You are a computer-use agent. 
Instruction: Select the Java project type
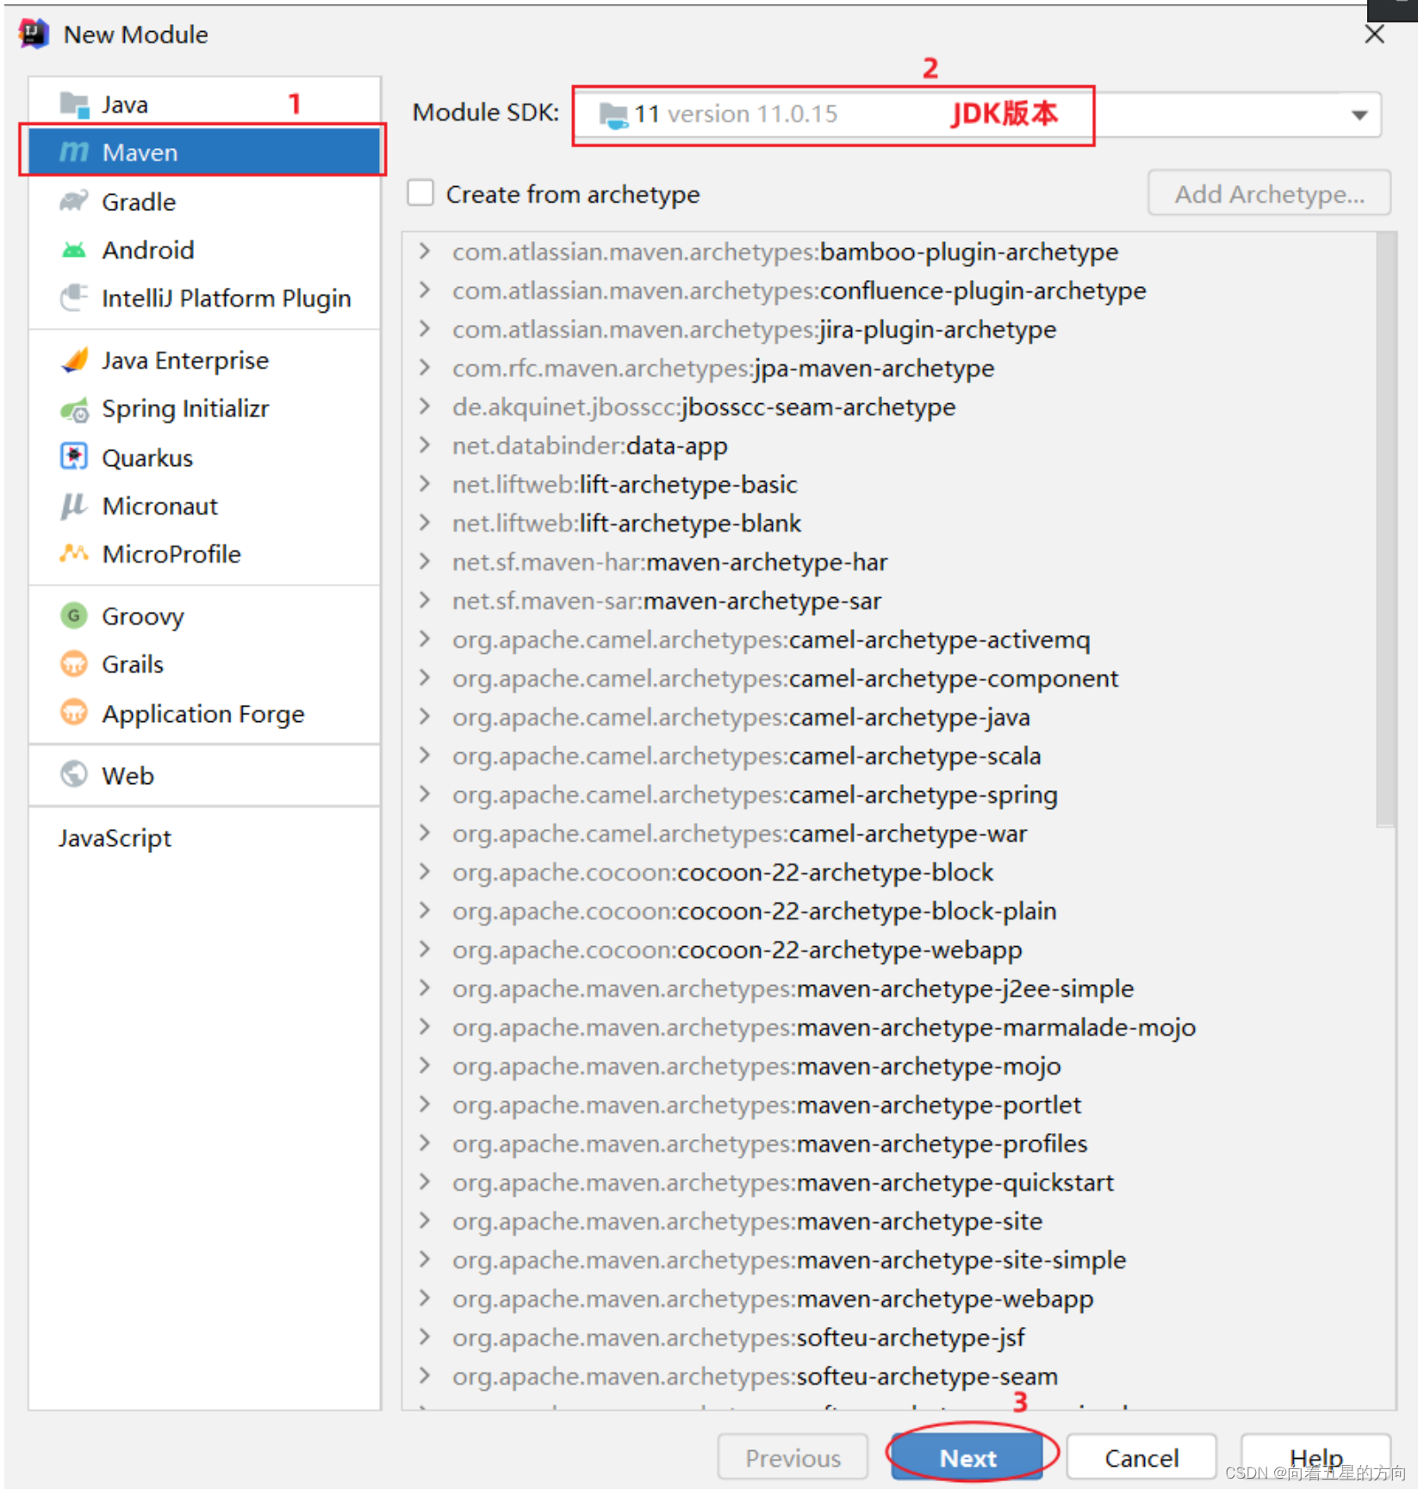click(204, 104)
